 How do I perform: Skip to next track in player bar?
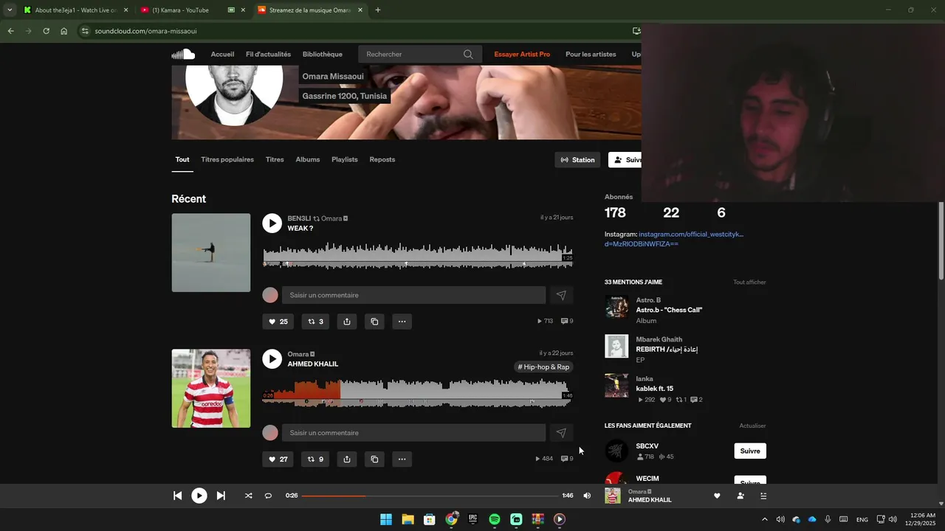[x=221, y=496]
